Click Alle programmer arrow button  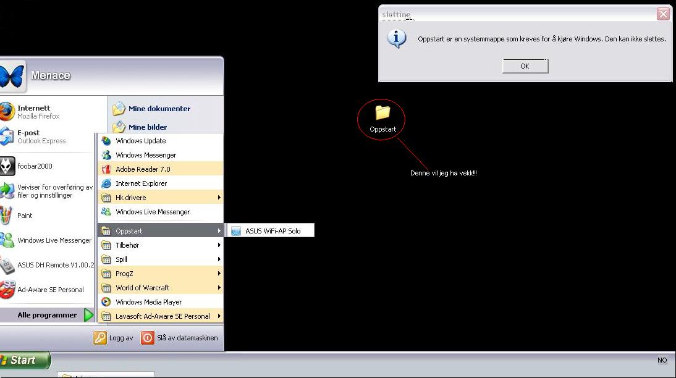click(88, 315)
